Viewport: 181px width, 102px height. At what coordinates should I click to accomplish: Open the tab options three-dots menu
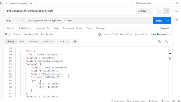45,3
